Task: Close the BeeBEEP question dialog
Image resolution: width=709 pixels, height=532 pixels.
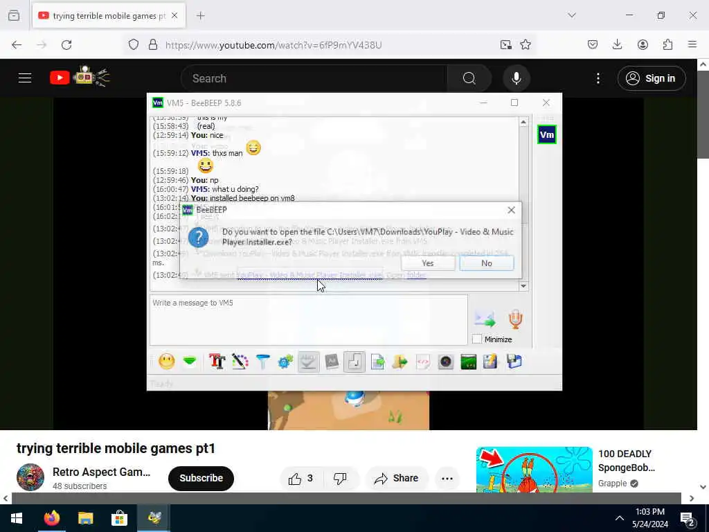Action: 512,210
